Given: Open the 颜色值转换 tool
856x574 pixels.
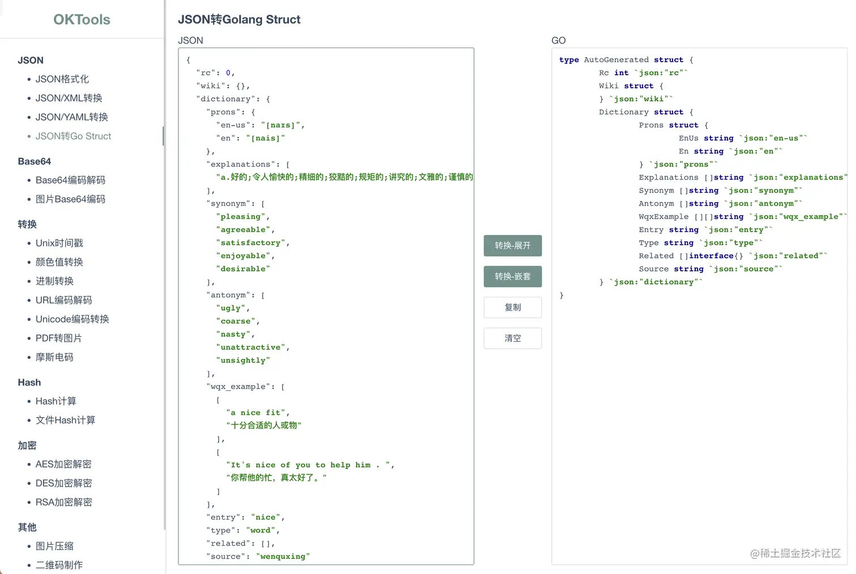Looking at the screenshot, I should click(x=59, y=262).
